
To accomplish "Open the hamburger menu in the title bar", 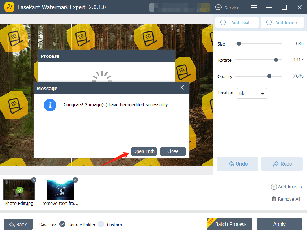I will click(254, 7).
